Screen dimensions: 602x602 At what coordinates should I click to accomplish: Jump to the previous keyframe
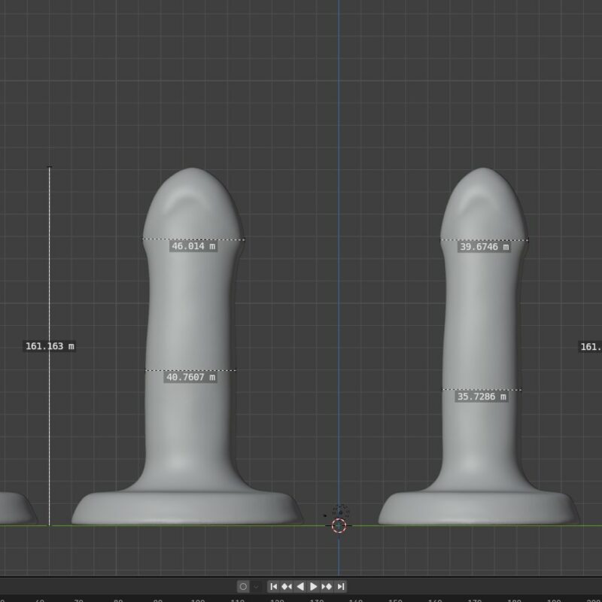click(x=287, y=586)
